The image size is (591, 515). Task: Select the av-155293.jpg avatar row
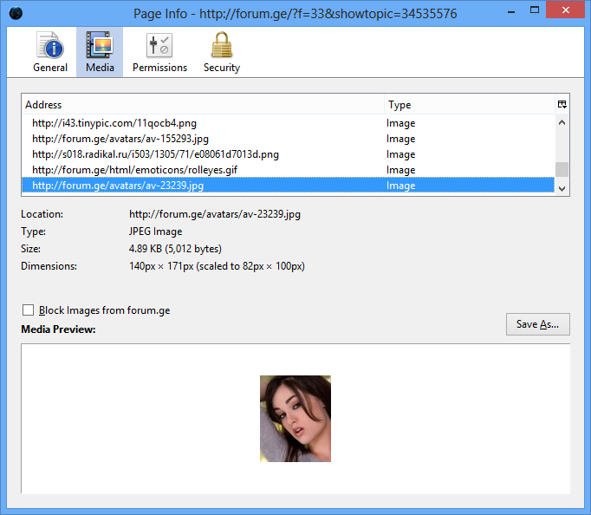click(x=289, y=139)
